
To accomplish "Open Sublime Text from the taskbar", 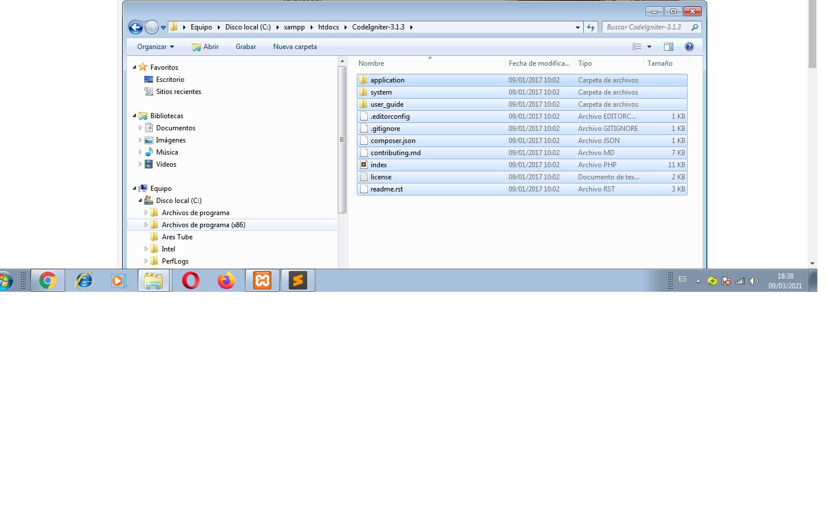I will coord(298,281).
